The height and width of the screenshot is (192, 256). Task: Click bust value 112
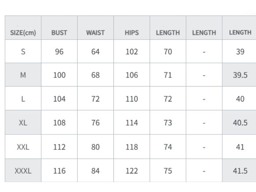click(59, 147)
